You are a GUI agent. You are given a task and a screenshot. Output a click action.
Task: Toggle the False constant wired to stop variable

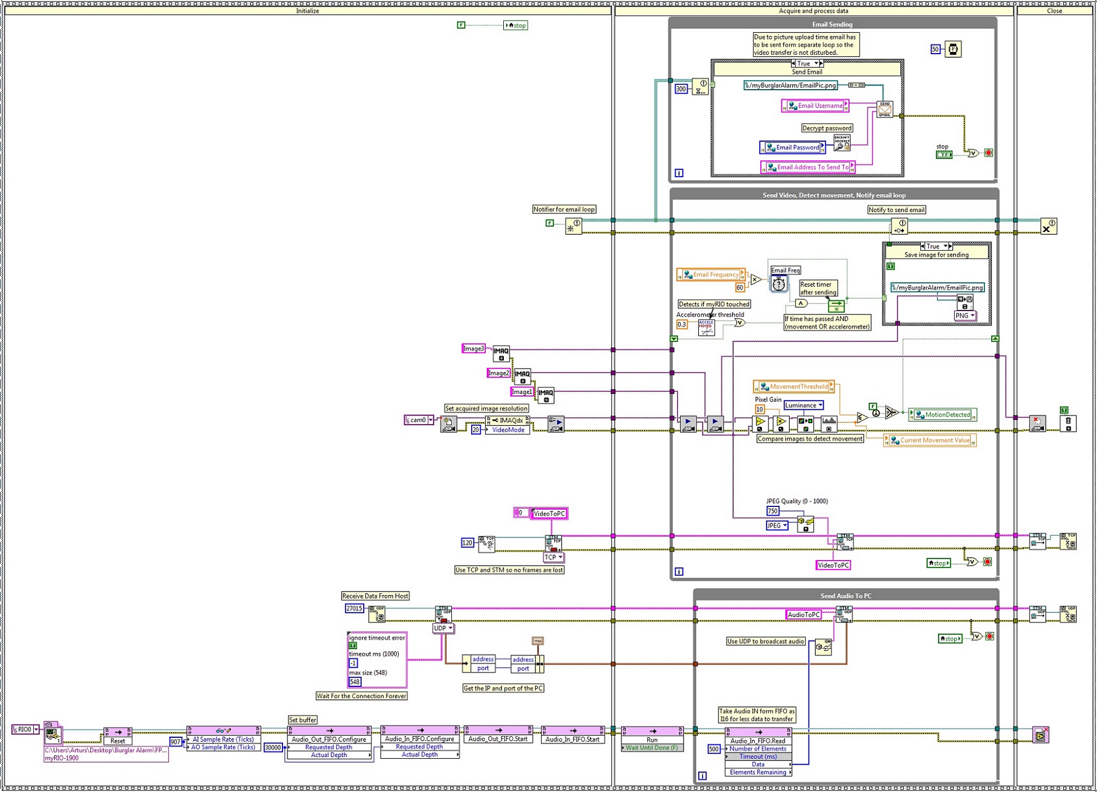coord(461,25)
